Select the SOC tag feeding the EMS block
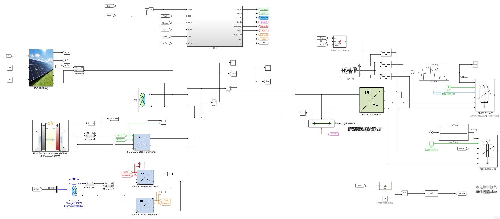 pos(166,16)
